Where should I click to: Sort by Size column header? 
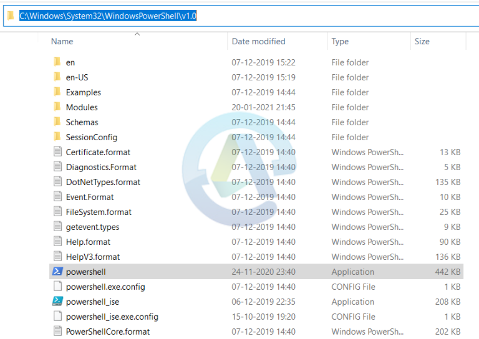pyautogui.click(x=422, y=42)
